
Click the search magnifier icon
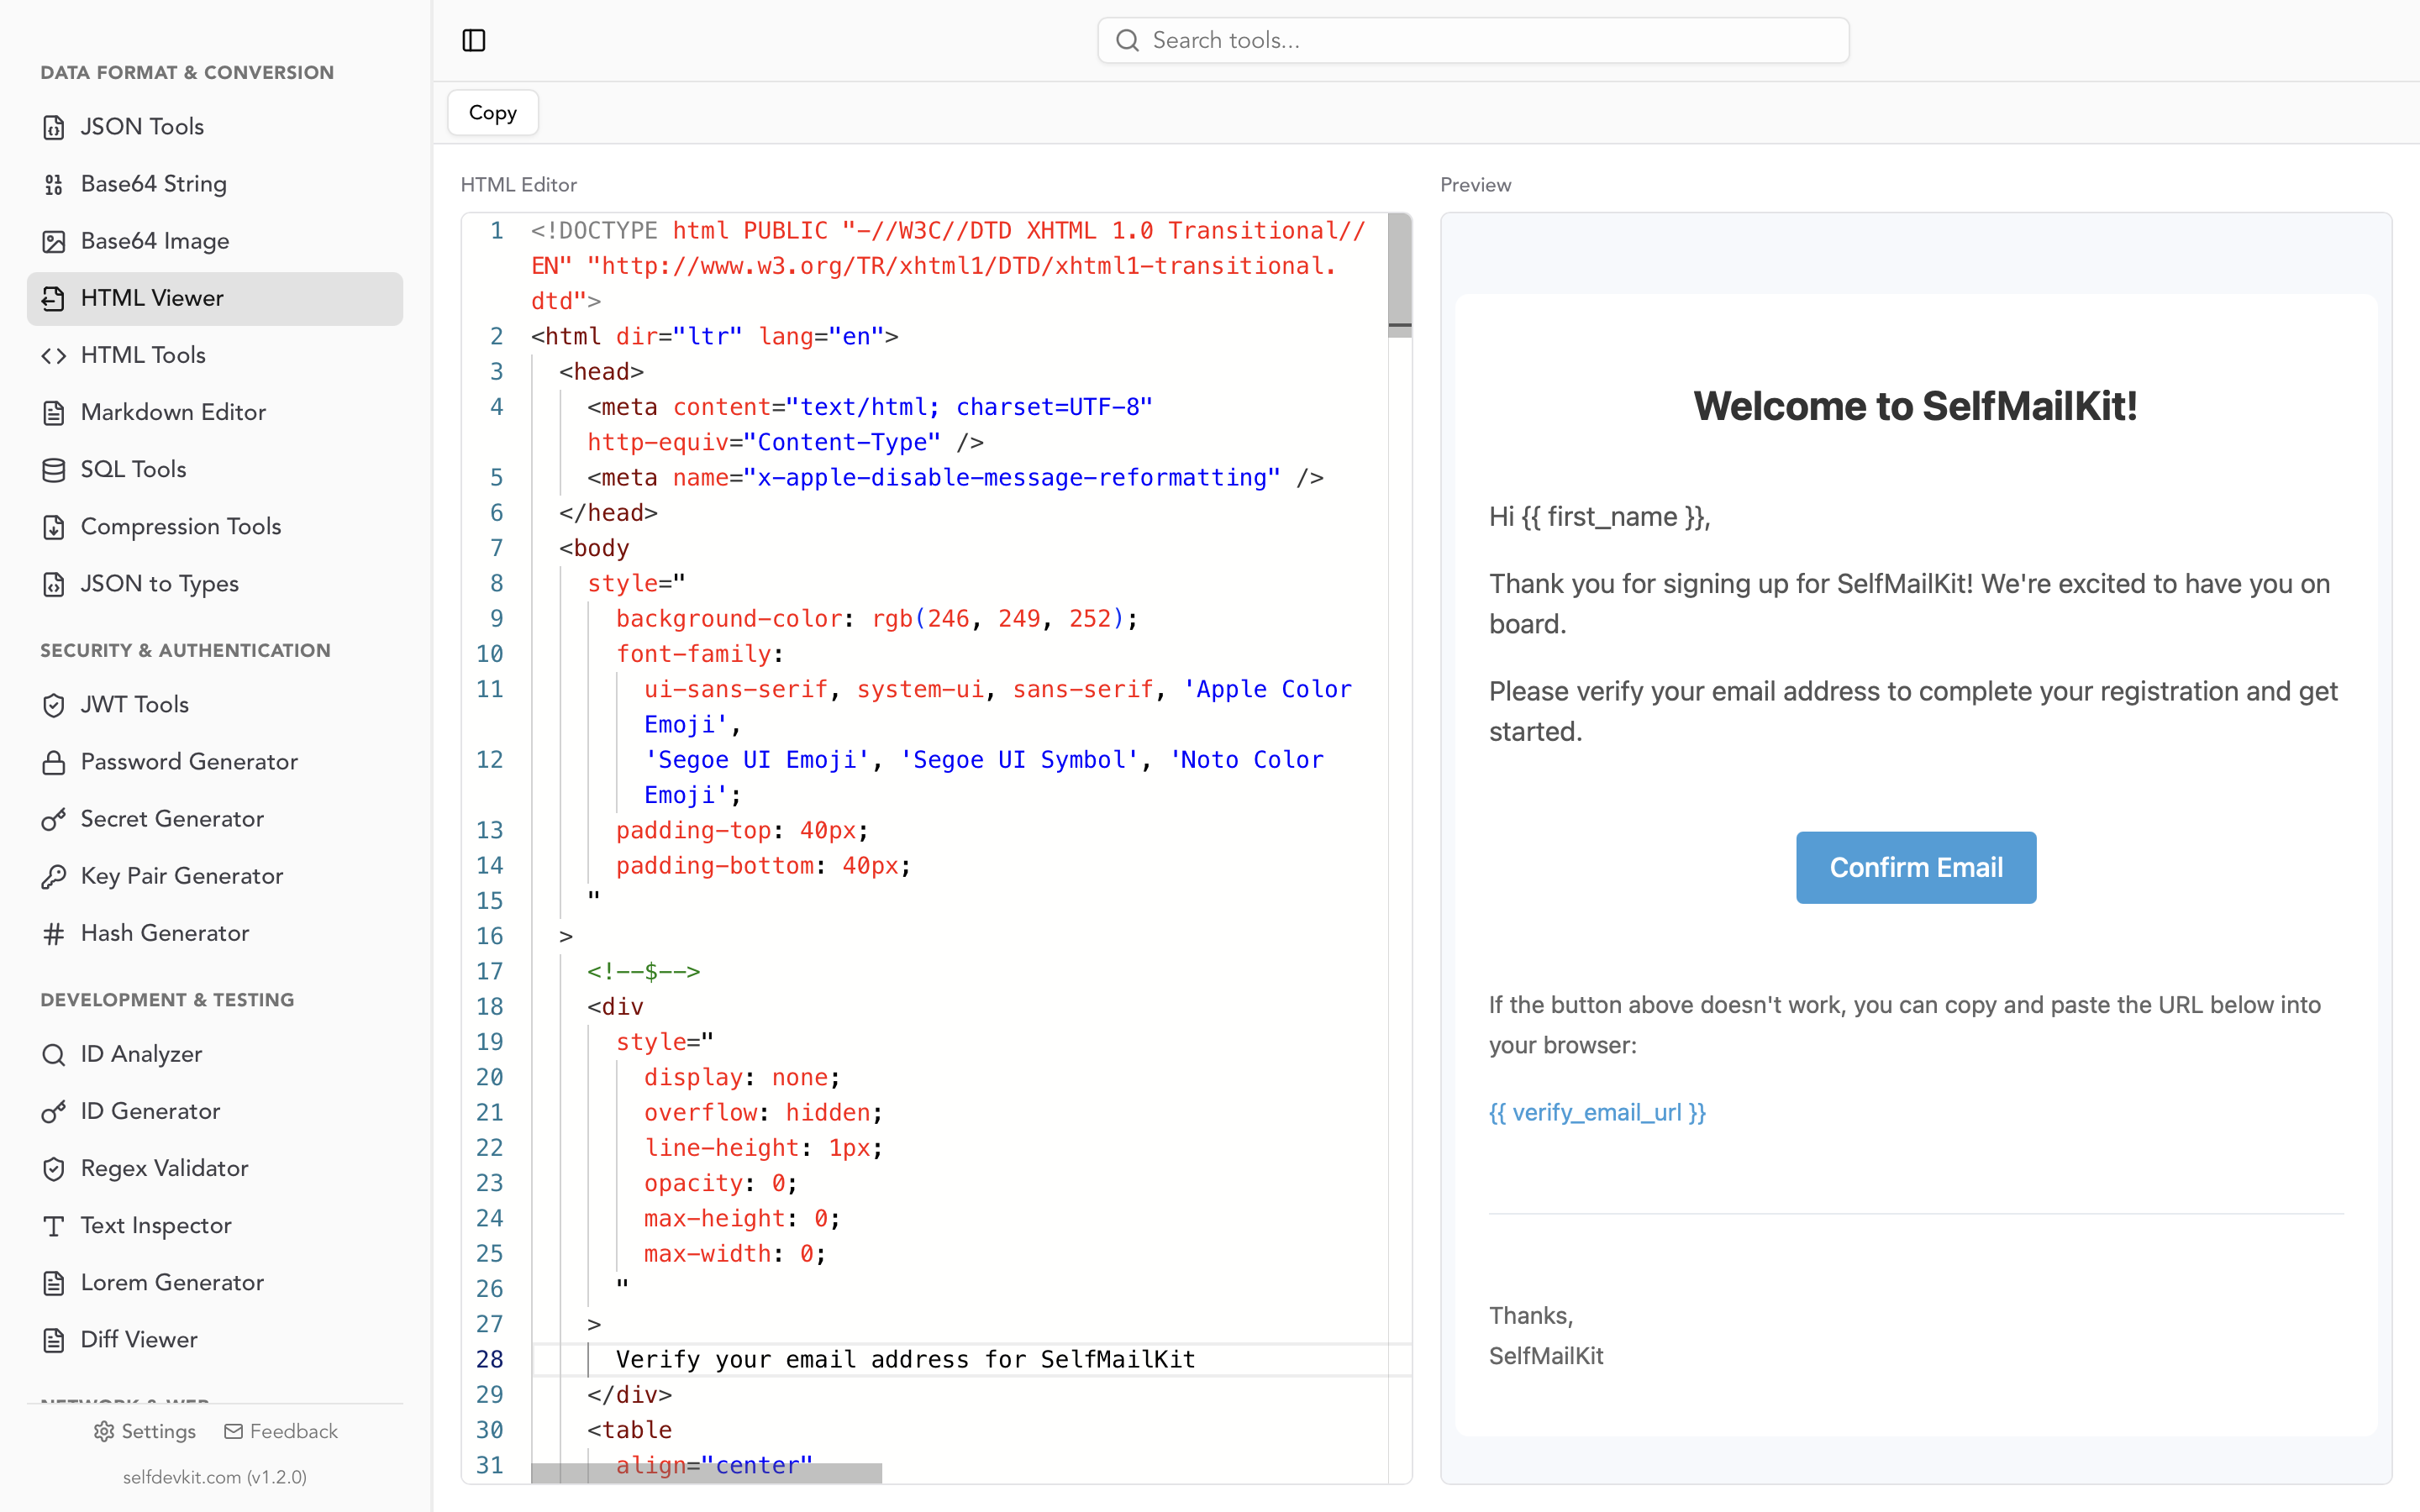tap(1127, 40)
